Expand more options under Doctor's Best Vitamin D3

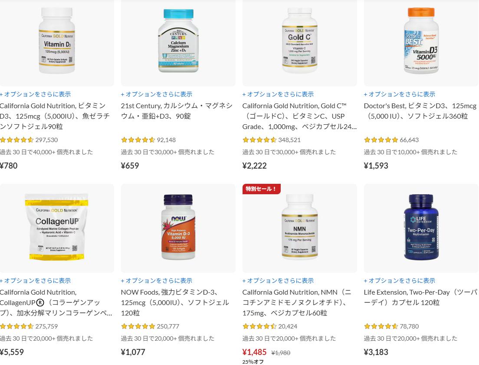click(x=400, y=94)
